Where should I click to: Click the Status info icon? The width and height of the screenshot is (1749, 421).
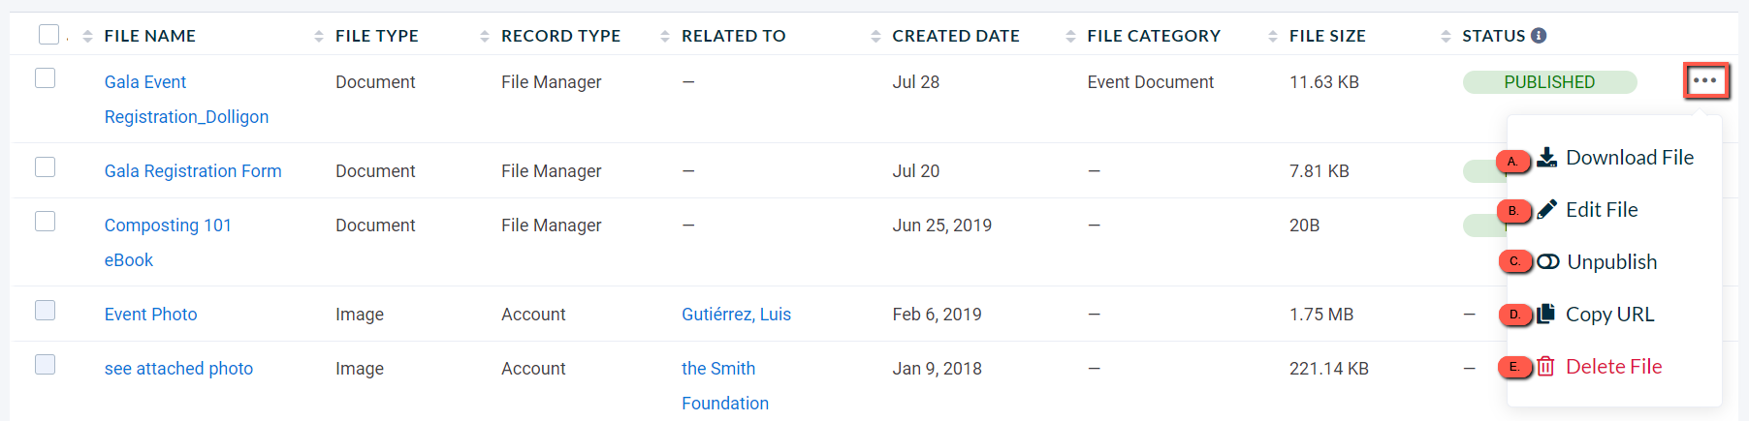[x=1539, y=36]
